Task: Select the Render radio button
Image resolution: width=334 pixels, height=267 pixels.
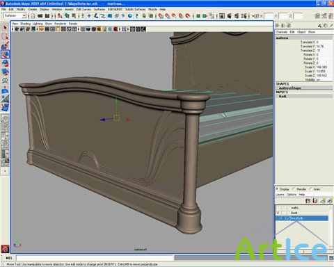Action: (x=294, y=189)
